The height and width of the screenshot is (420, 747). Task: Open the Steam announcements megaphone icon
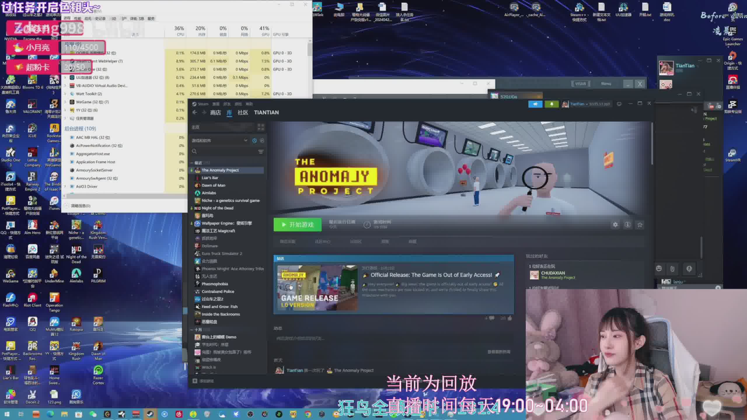535,104
